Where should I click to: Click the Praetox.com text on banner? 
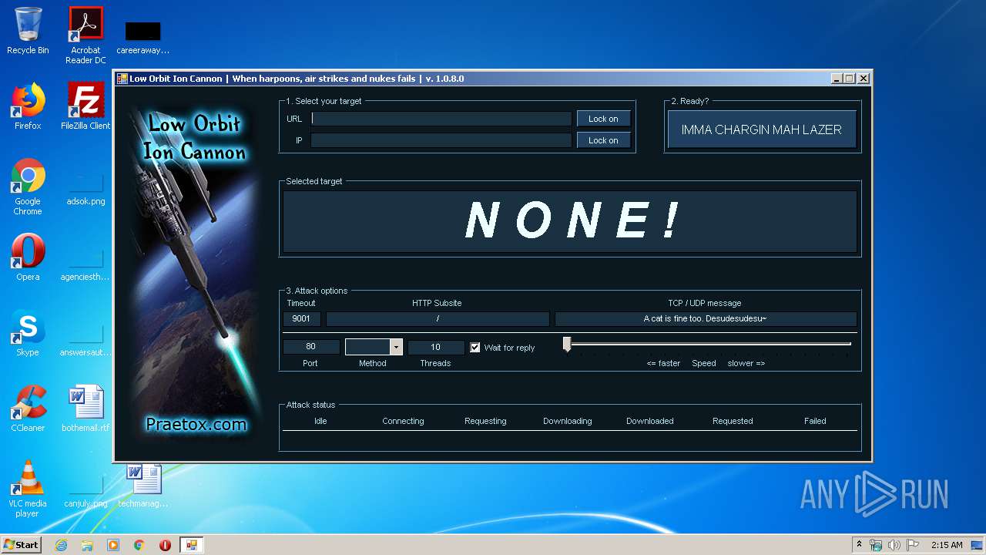[196, 424]
